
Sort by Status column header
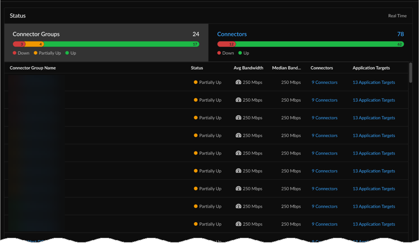(197, 68)
